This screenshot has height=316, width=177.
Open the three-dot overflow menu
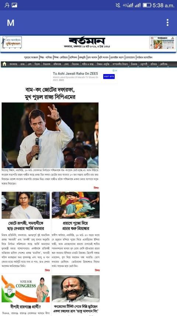167,23
